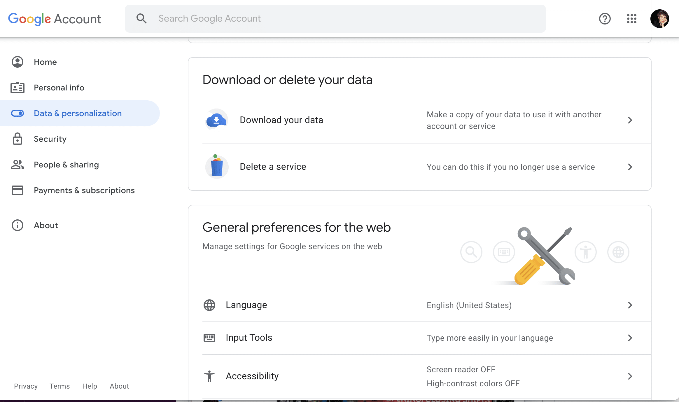
Task: Click the keyboard icon beside Input Tools
Action: [209, 338]
